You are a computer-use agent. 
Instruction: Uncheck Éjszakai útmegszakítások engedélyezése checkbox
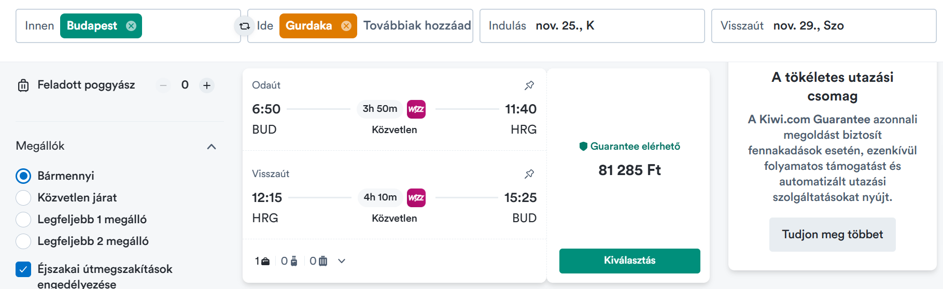pyautogui.click(x=23, y=269)
